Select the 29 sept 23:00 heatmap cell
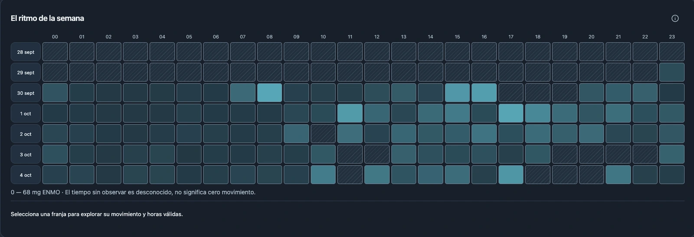The image size is (694, 237). [x=672, y=72]
